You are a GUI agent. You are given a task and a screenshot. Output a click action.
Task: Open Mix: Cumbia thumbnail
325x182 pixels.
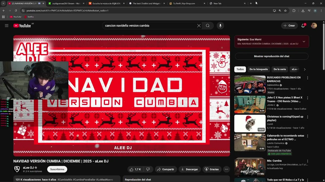coord(250,167)
